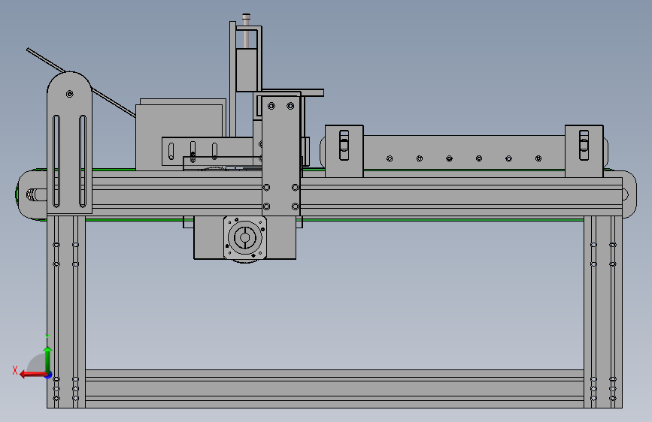Screen dimensions: 652x422
Task: Select the long flat bar with six holes
Action: pyautogui.click(x=464, y=152)
